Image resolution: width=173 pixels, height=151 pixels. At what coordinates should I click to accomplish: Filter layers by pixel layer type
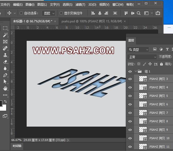point(155,49)
